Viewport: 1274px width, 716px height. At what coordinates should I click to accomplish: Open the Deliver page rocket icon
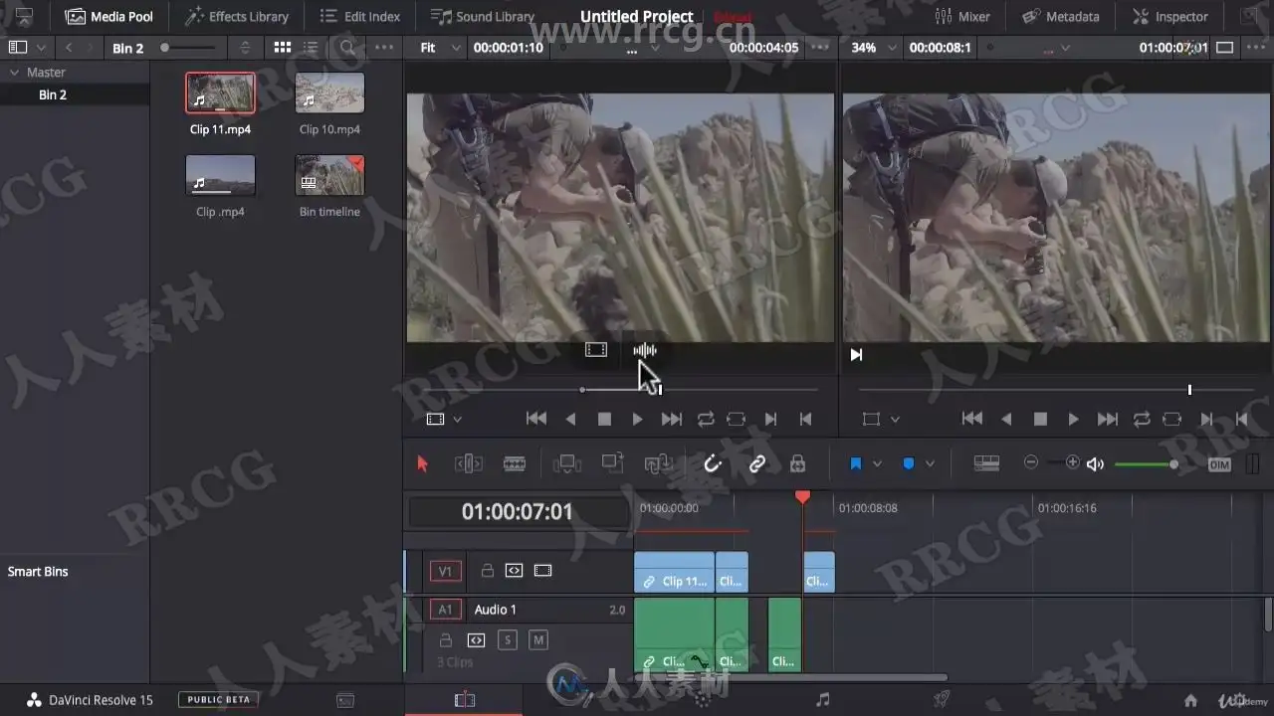942,700
